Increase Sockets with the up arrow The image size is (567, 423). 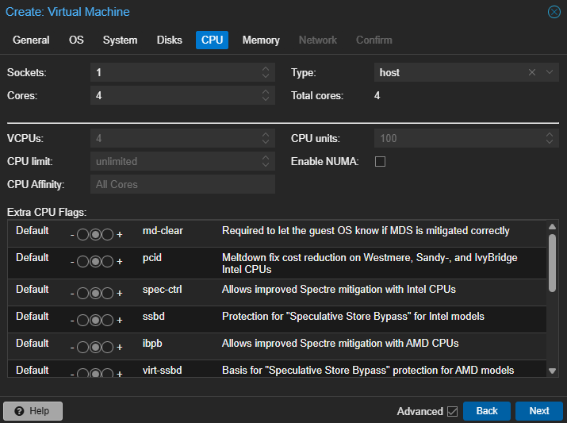tap(266, 68)
